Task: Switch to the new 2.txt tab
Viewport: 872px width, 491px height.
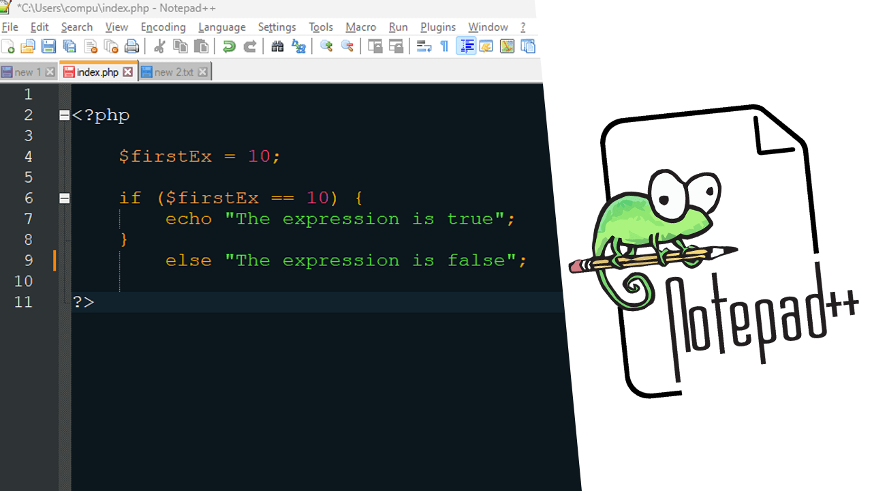Action: coord(176,72)
